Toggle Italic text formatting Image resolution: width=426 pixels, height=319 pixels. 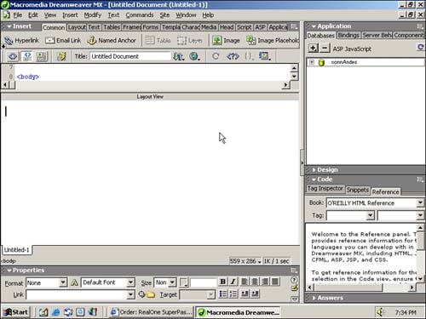pyautogui.click(x=233, y=282)
